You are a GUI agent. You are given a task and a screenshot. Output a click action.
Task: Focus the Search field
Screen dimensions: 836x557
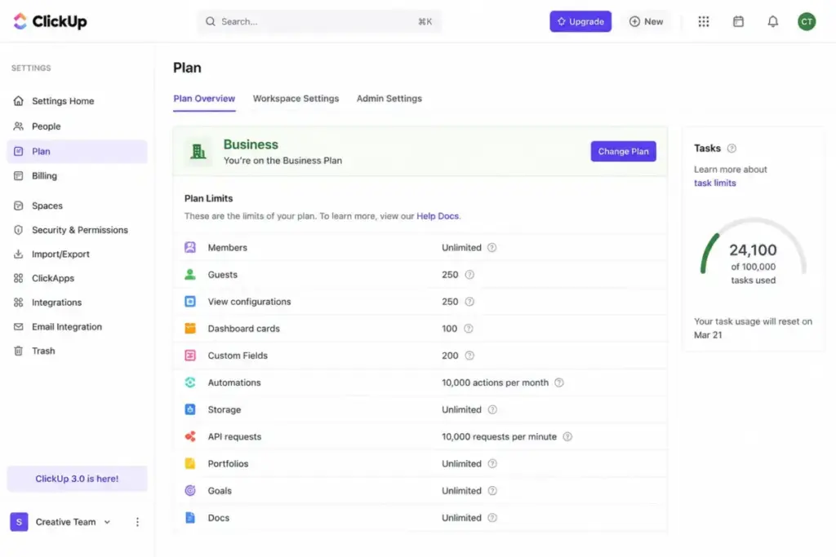[x=319, y=21]
